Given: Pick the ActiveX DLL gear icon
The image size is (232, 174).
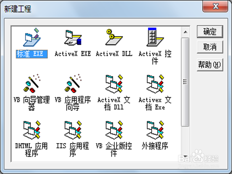Looking at the screenshot, I should 114,37.
